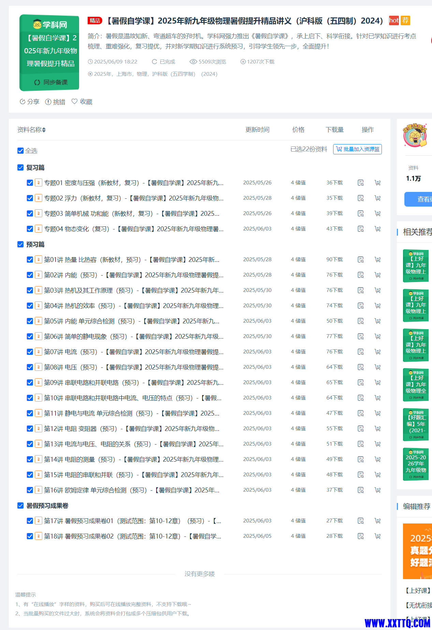Click the 已选22份资料 status text
432x630 pixels.
309,149
